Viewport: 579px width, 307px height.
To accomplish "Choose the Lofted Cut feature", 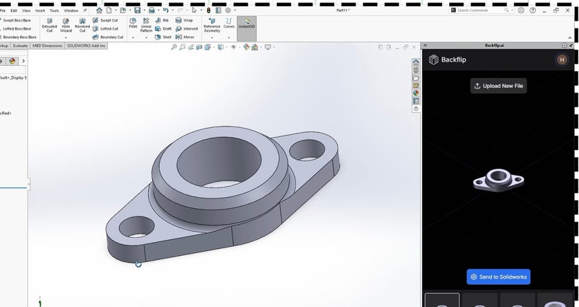I will pyautogui.click(x=106, y=29).
